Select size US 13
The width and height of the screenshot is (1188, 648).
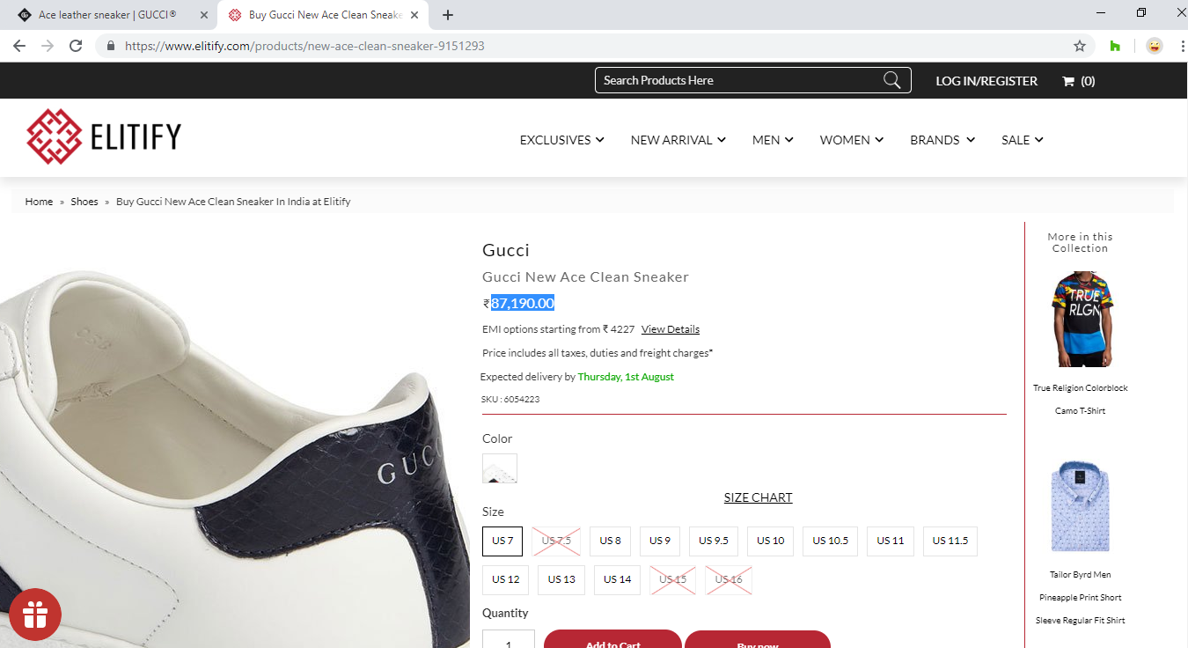pos(561,579)
